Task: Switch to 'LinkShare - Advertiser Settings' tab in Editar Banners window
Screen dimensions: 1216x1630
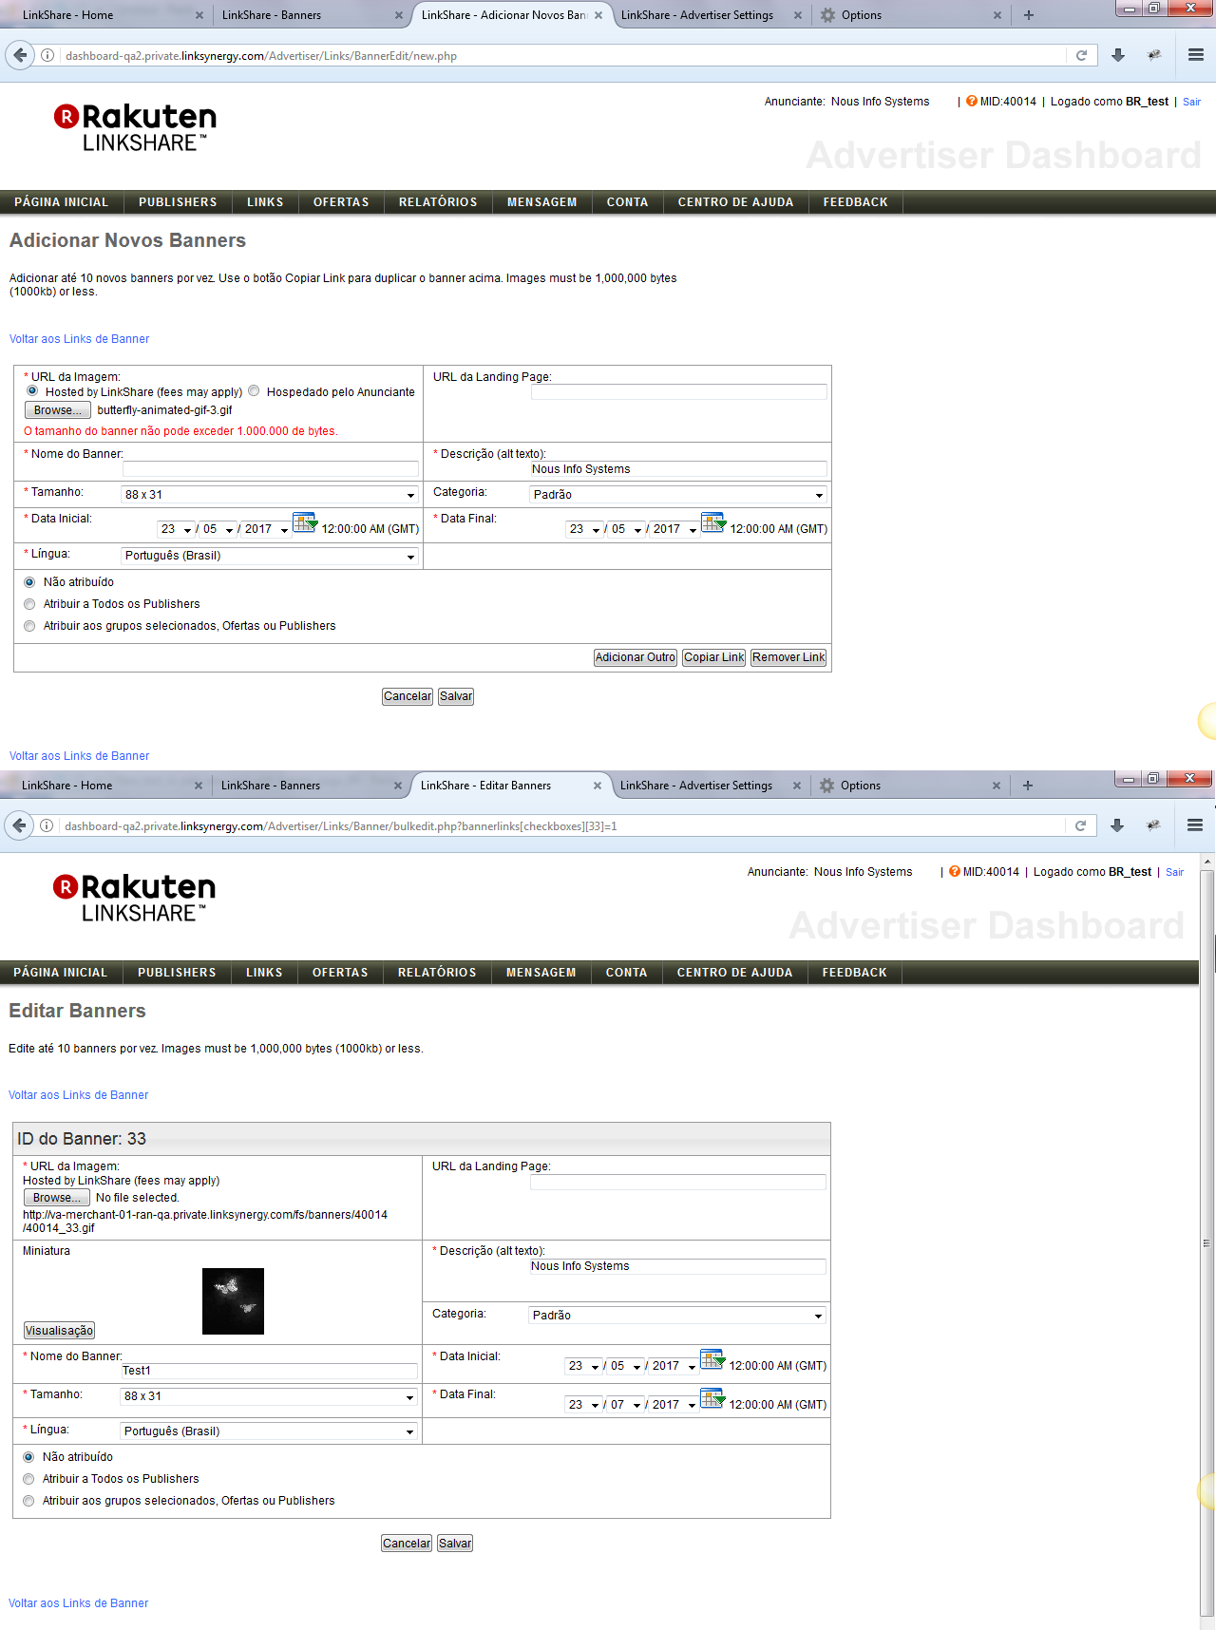Action: coord(696,786)
